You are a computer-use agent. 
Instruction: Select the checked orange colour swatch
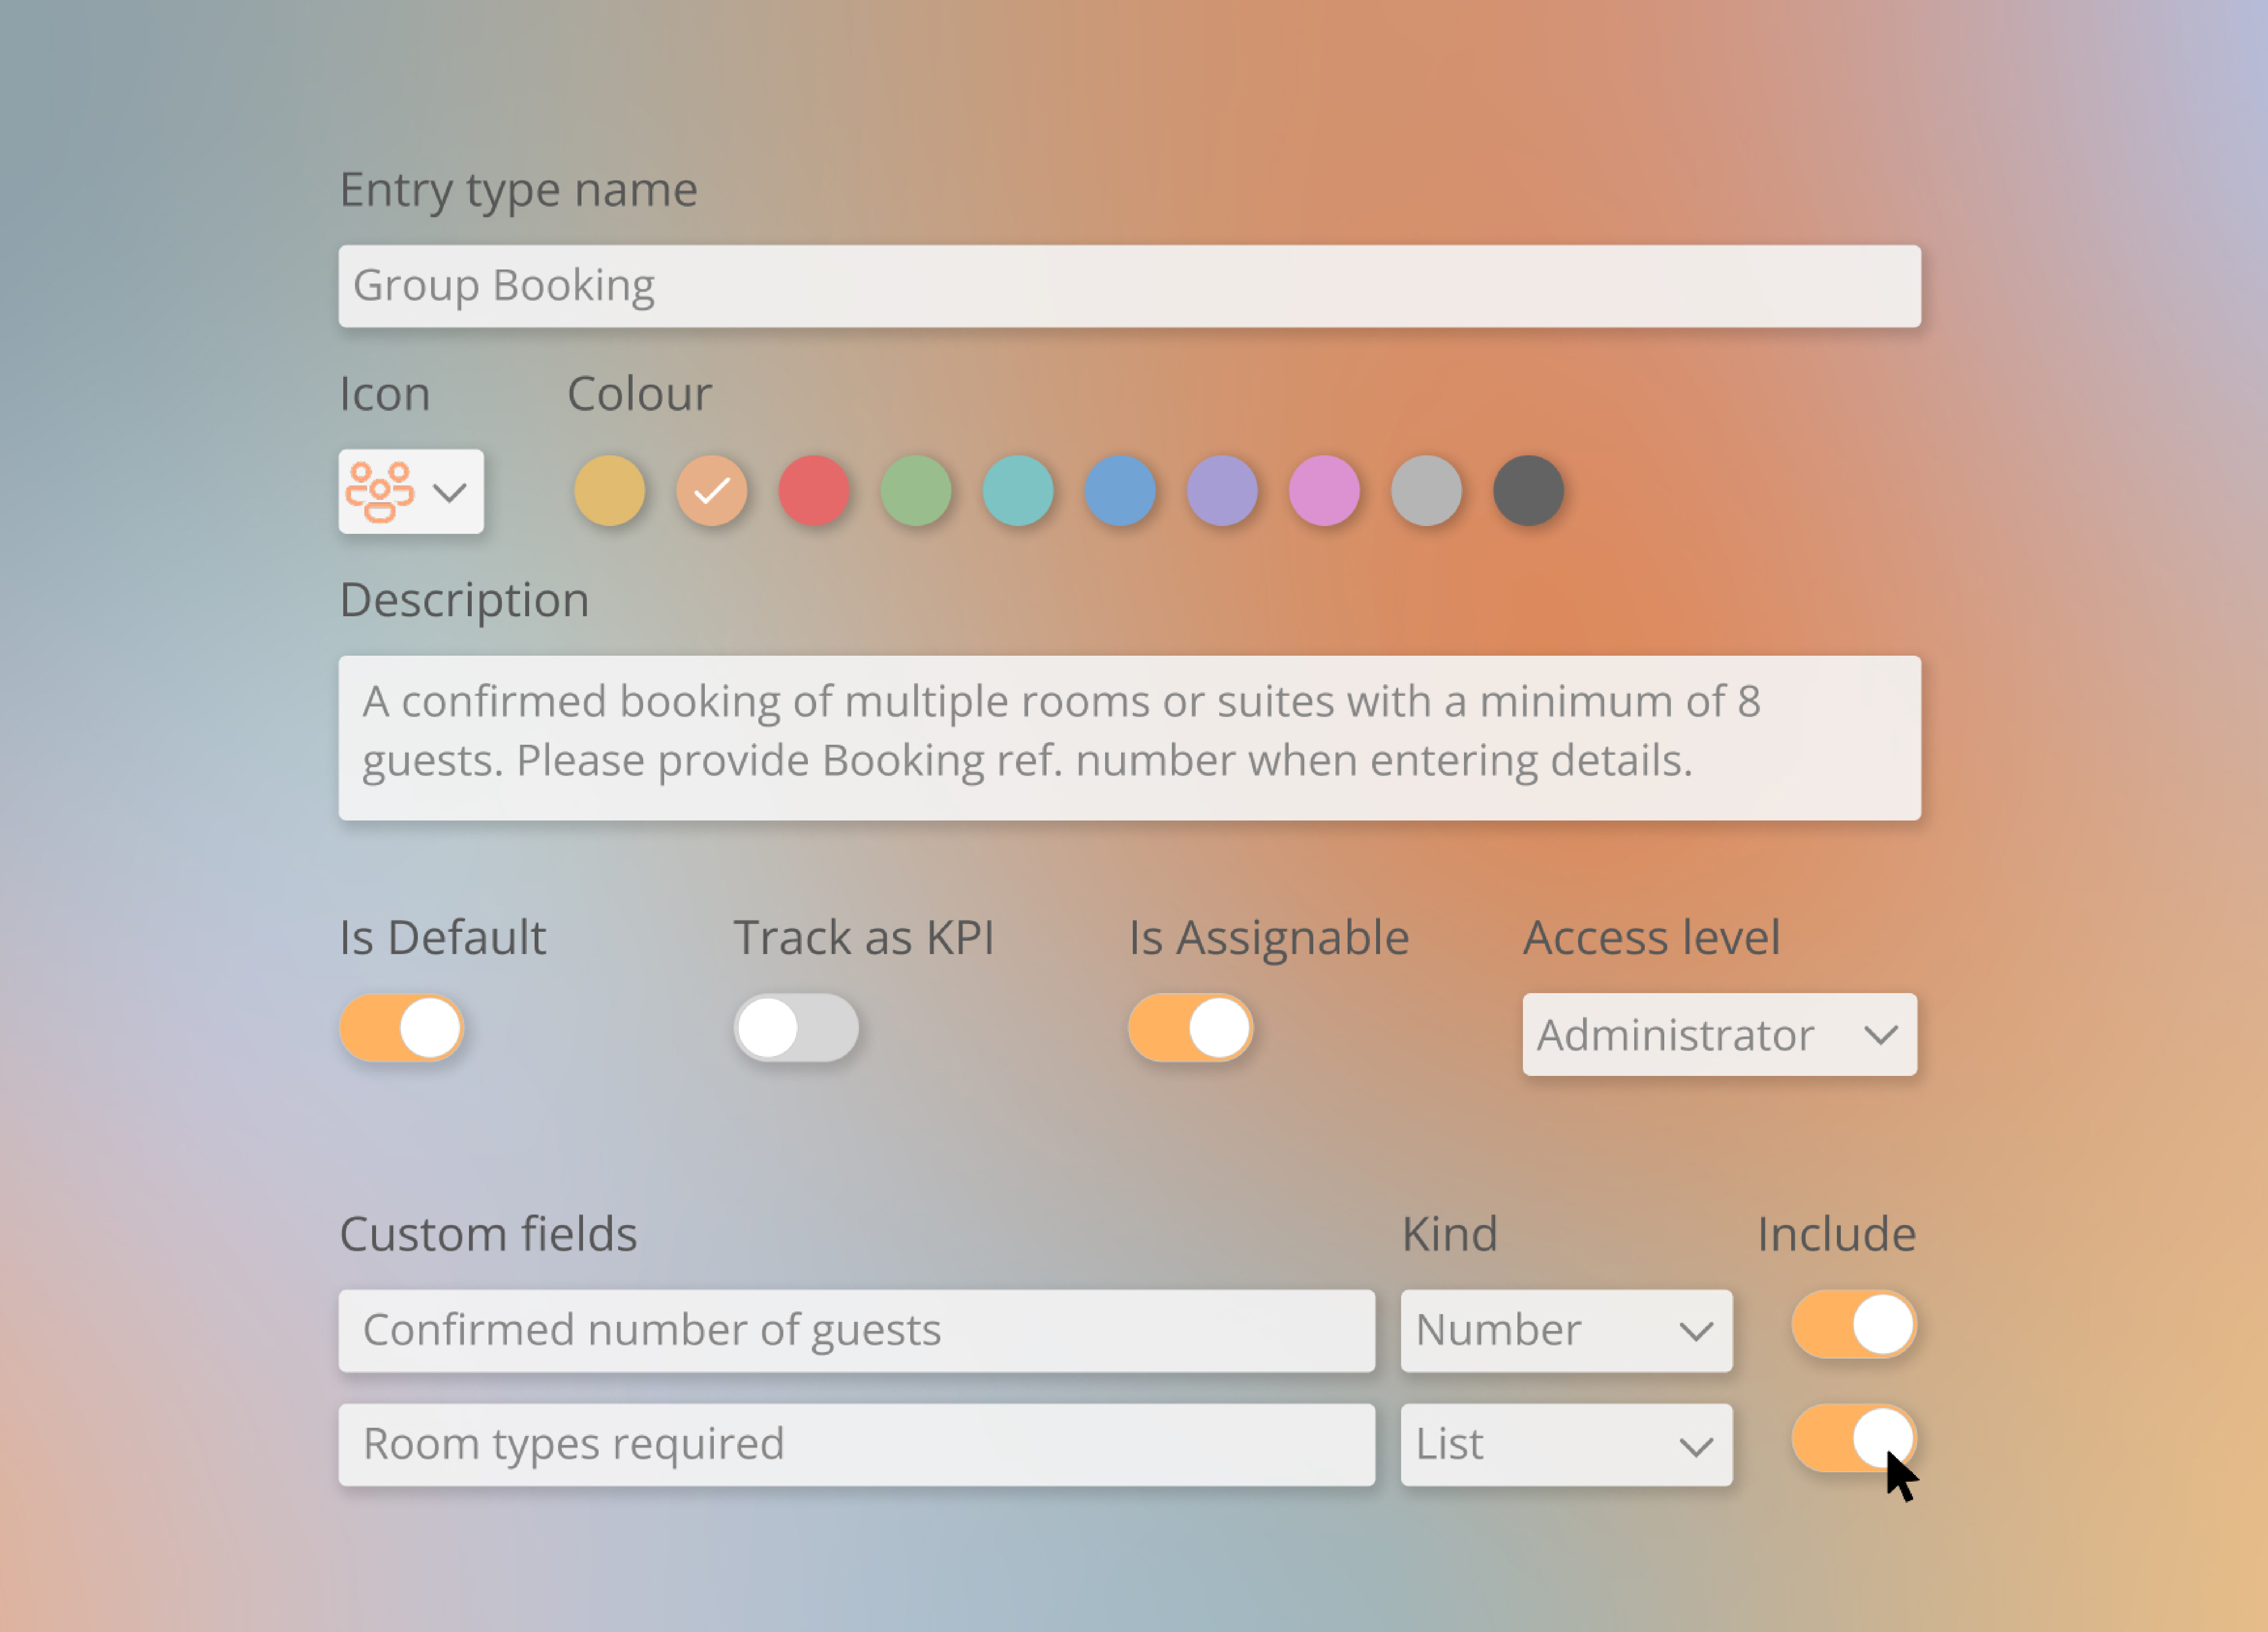(x=711, y=491)
